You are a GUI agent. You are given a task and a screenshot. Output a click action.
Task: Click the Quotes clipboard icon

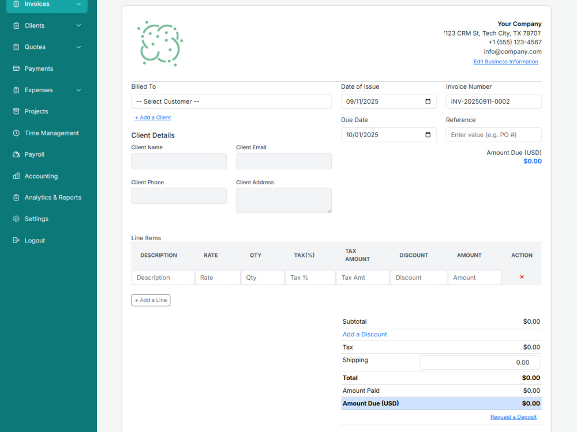(x=16, y=47)
